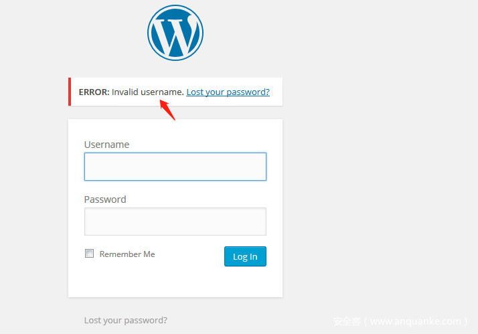Click the Invalid username message text

click(x=147, y=92)
